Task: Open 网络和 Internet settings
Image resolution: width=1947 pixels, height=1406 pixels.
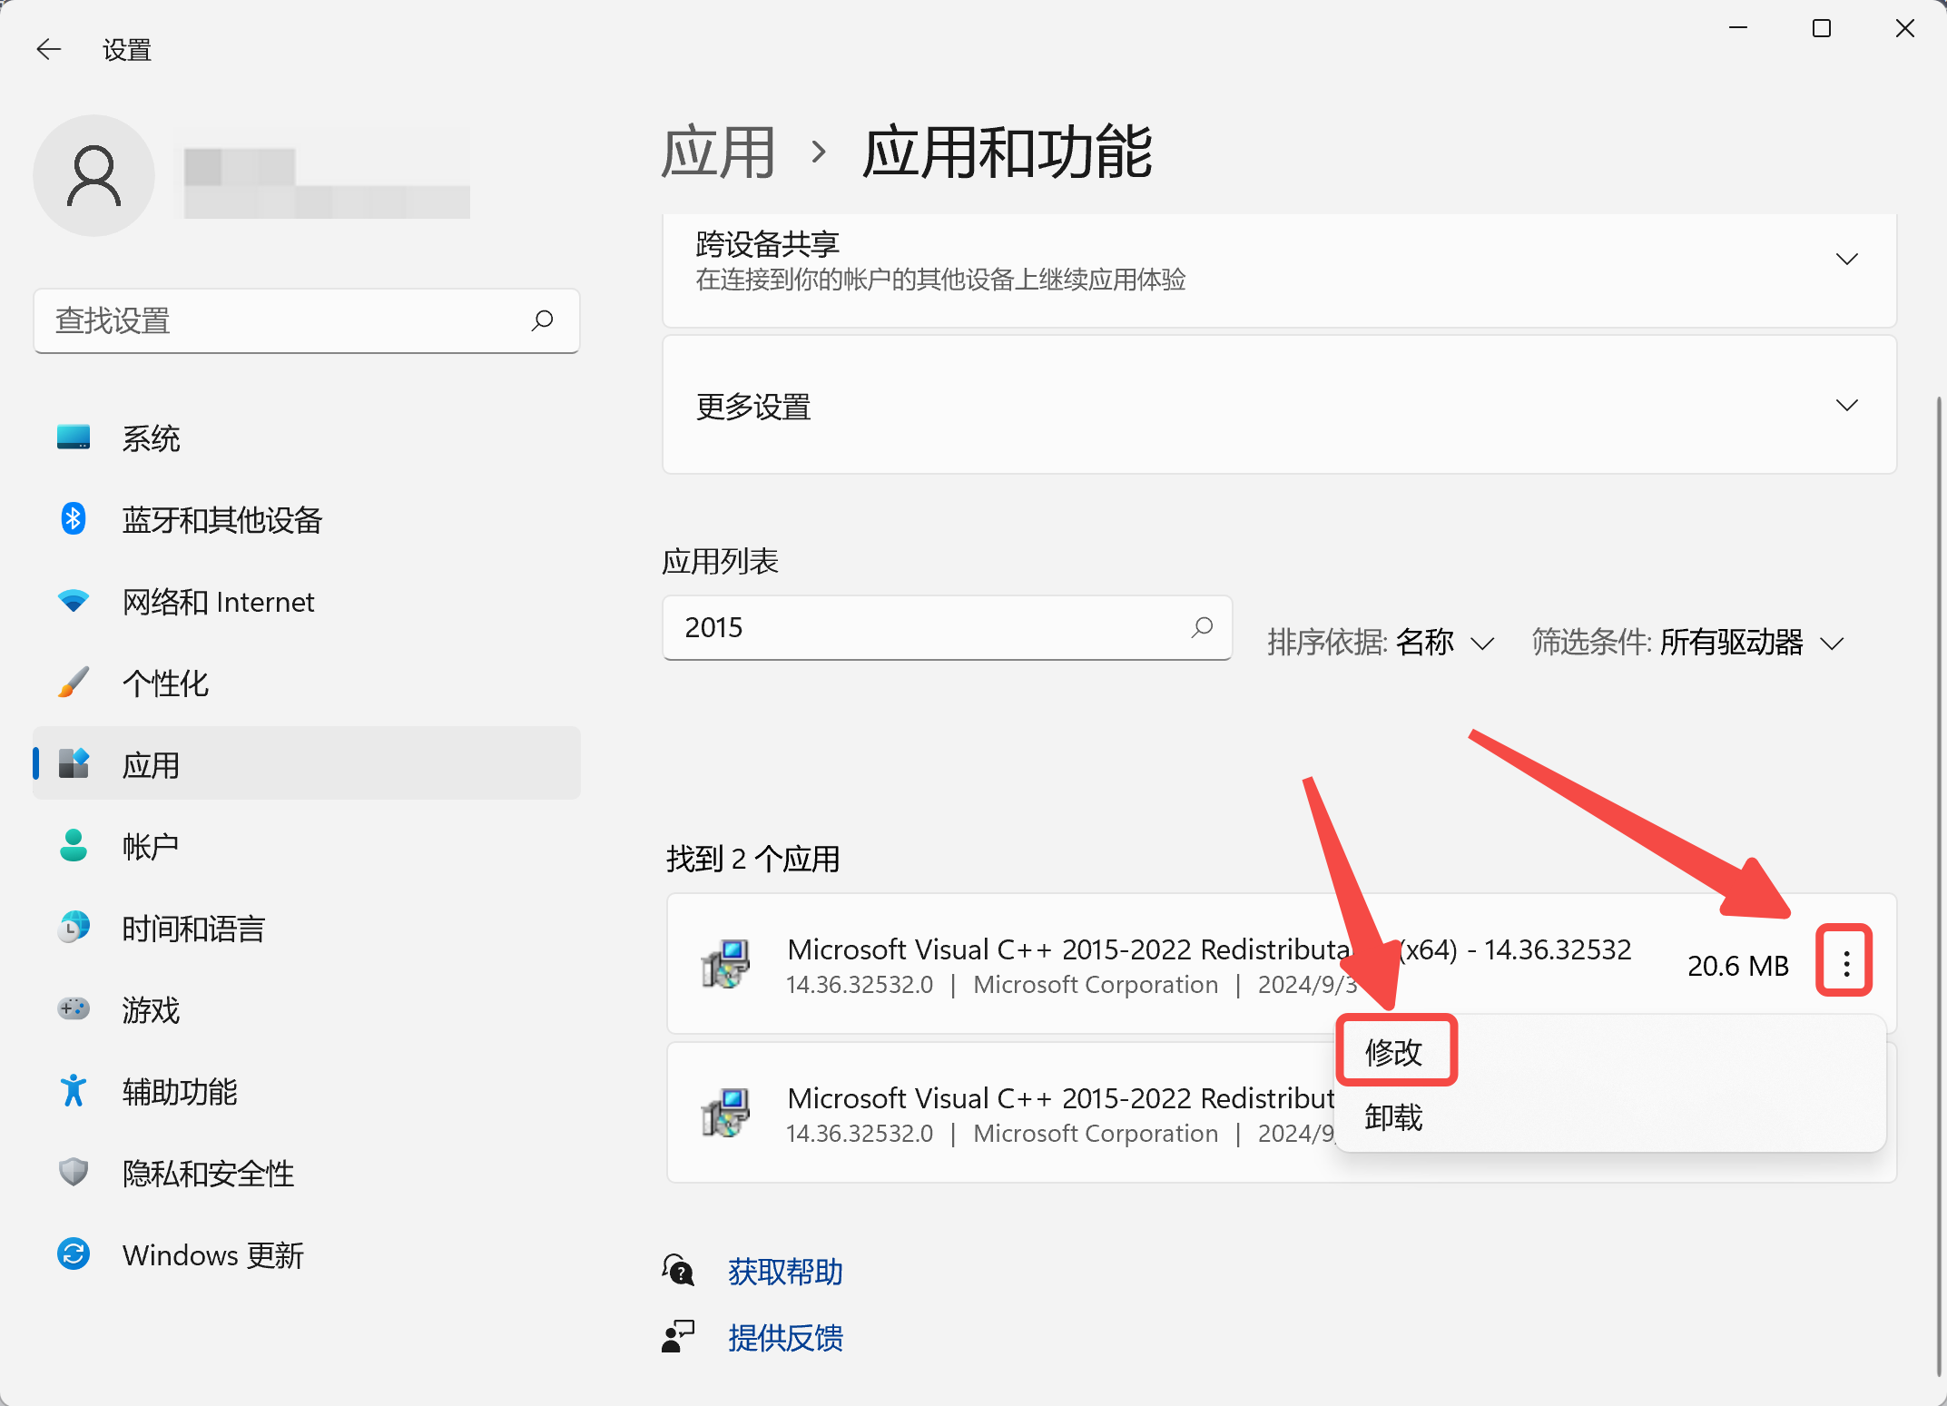Action: click(307, 602)
